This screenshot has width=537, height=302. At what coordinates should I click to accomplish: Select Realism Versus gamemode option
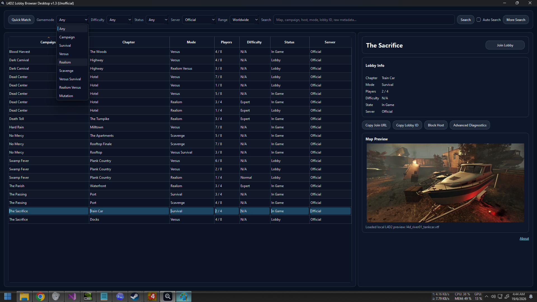pyautogui.click(x=72, y=87)
